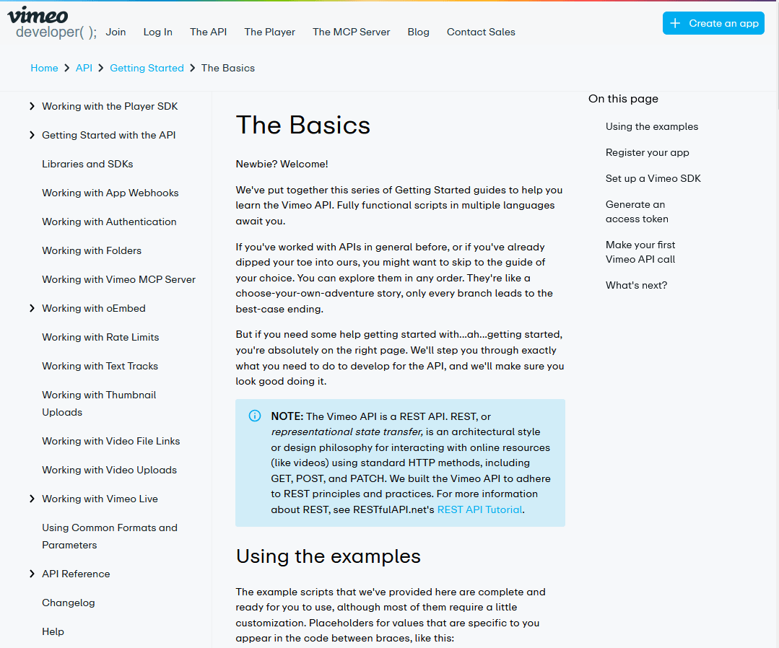Expand Getting Started with the API section
Screen dimensions: 779x648
pyautogui.click(x=32, y=135)
